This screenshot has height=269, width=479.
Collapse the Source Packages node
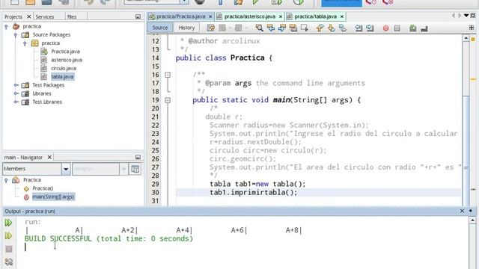point(16,35)
